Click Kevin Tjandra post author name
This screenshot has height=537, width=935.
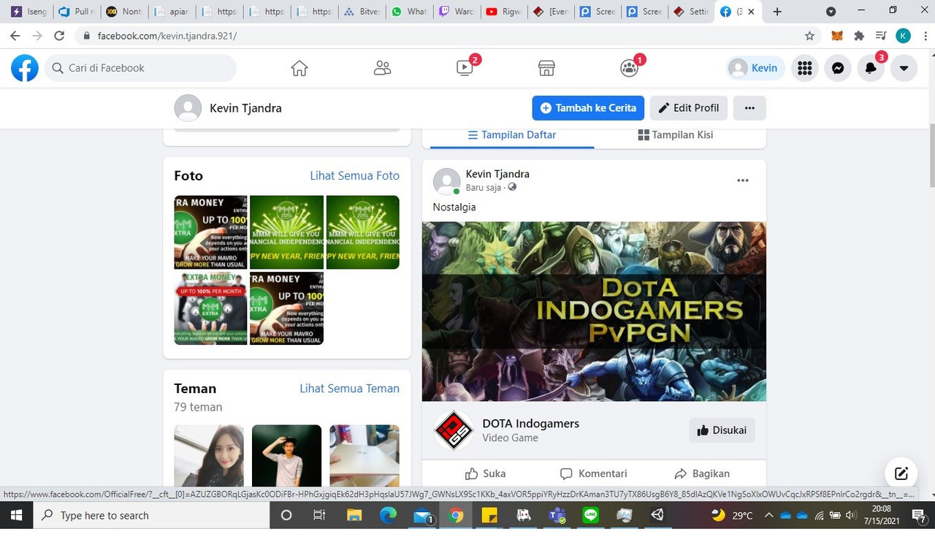[497, 174]
